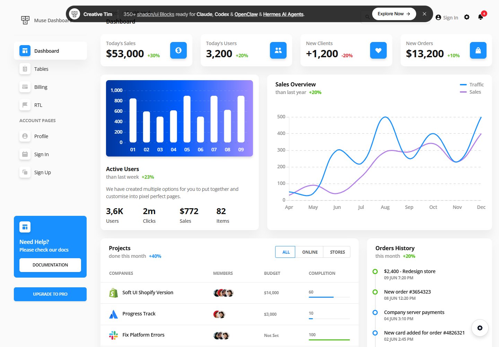
Task: Click the Today's Sales dollar icon
Action: [x=178, y=50]
